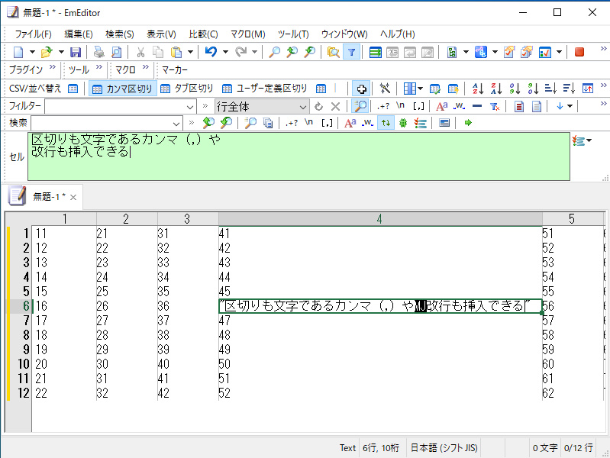Click green arrow at search bar end

point(468,123)
